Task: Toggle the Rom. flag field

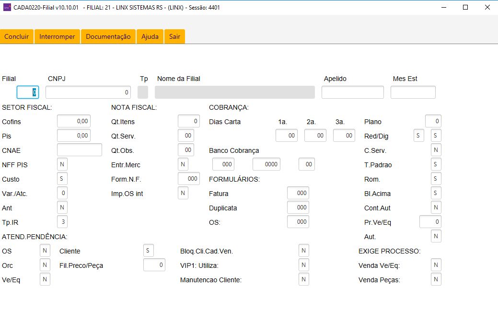Action: click(436, 179)
